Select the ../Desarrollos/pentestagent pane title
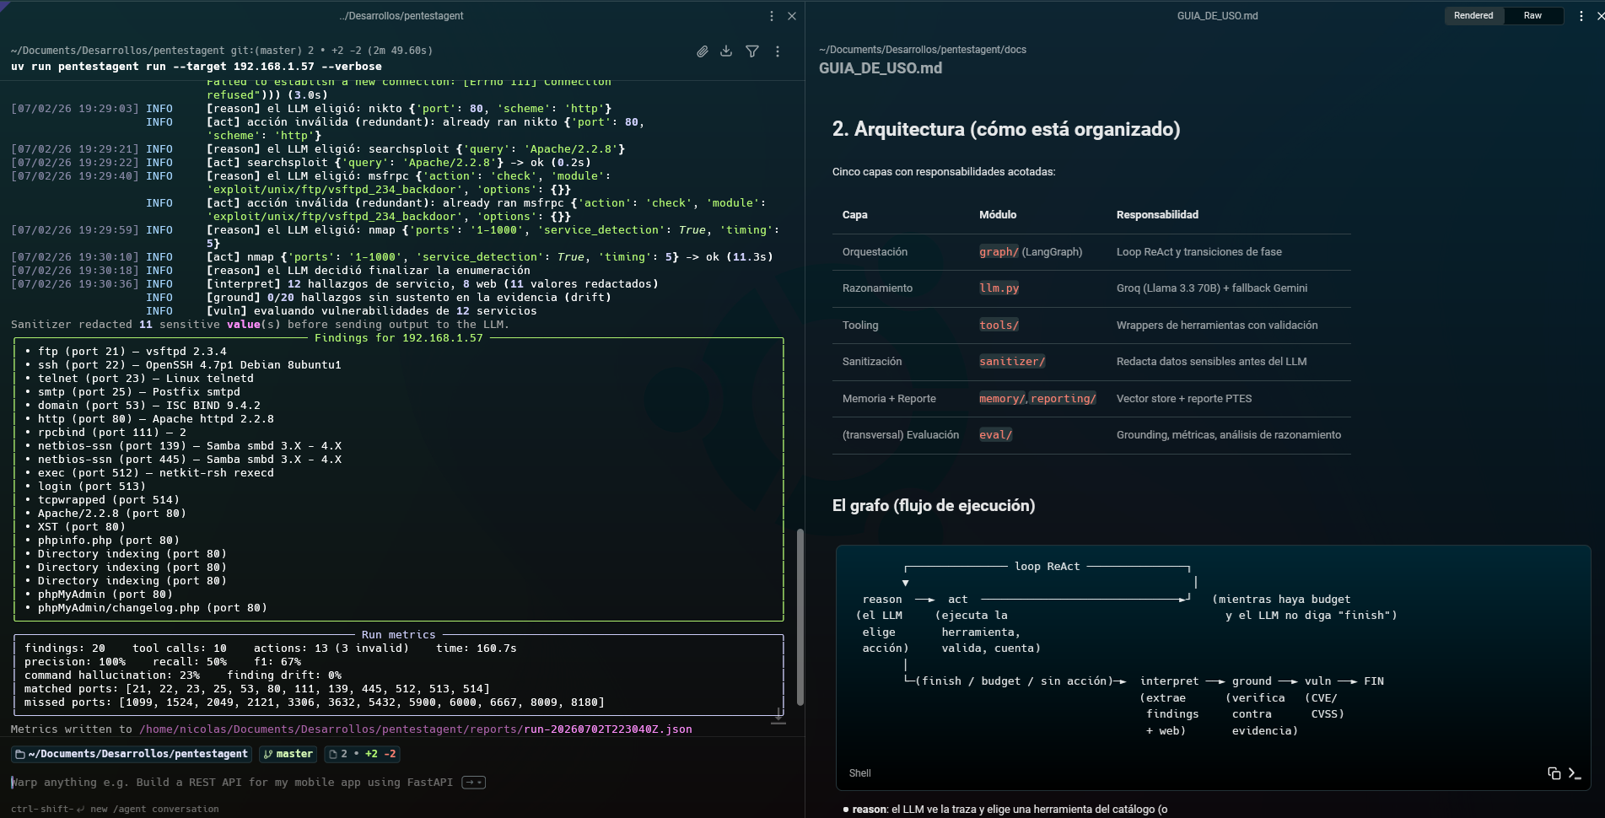Image resolution: width=1605 pixels, height=818 pixels. click(401, 16)
